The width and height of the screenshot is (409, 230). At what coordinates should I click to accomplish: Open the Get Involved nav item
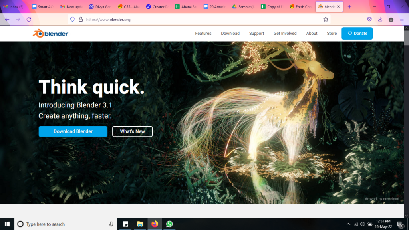[285, 34]
